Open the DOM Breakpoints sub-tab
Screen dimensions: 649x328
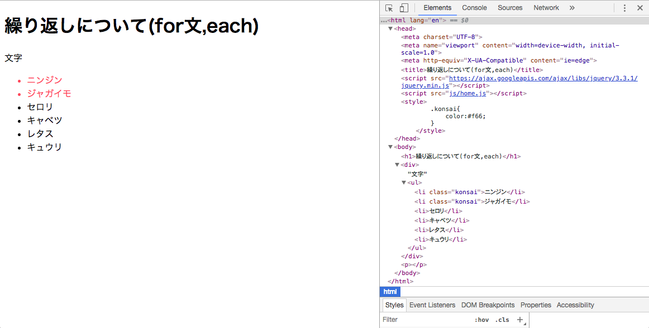tap(488, 305)
